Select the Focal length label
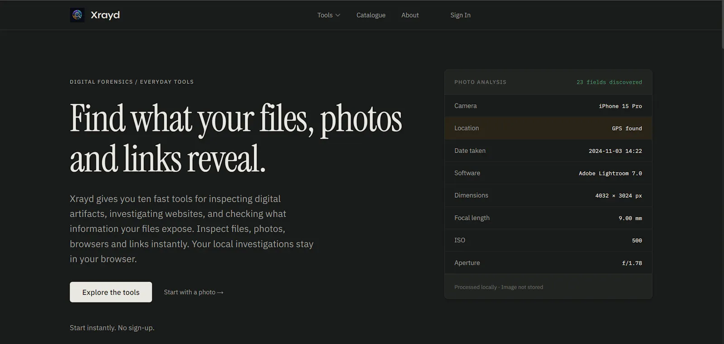The height and width of the screenshot is (344, 724). pyautogui.click(x=472, y=218)
